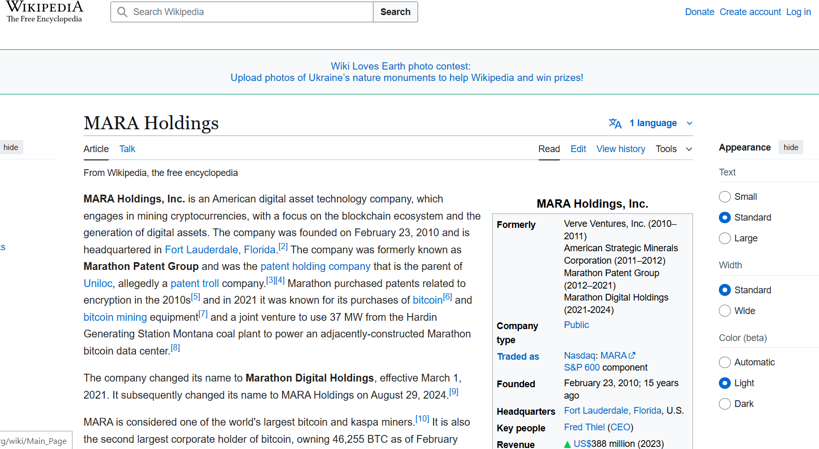The image size is (819, 449).
Task: Expand the 1 language dropdown
Action: (x=651, y=123)
